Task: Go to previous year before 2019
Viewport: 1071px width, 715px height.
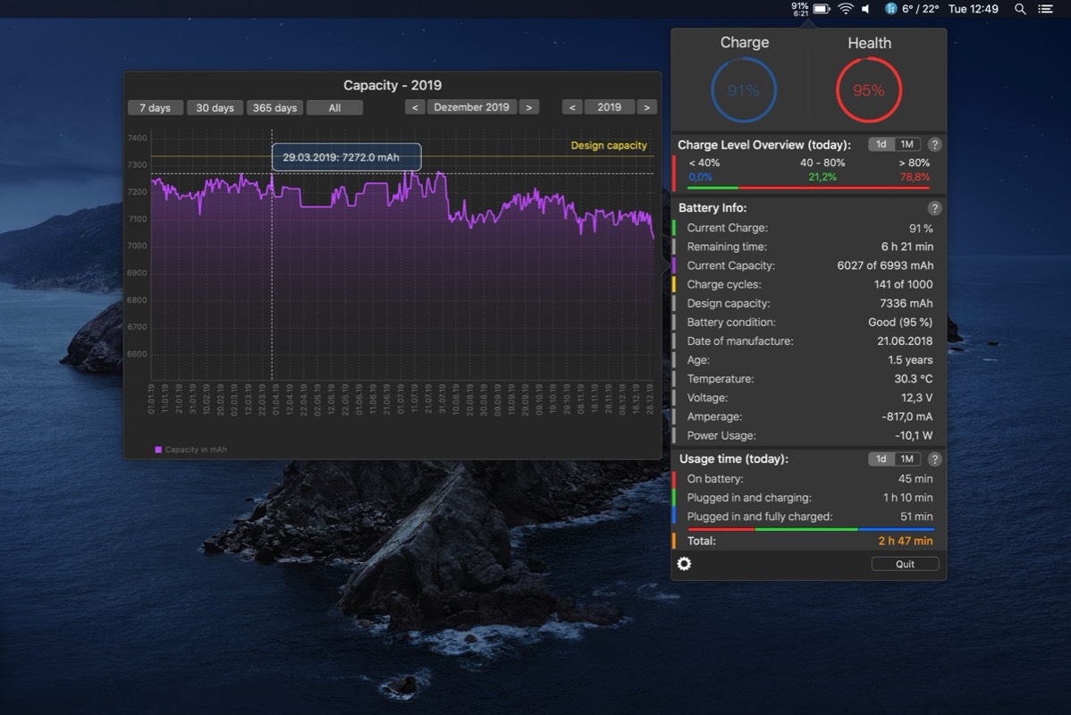Action: point(572,107)
